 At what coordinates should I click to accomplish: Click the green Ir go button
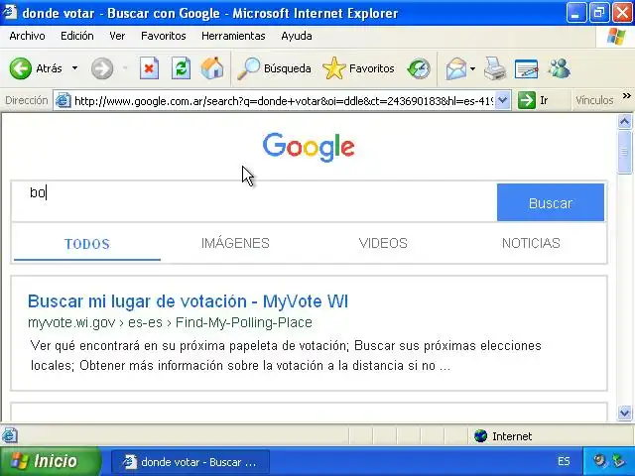(x=534, y=100)
